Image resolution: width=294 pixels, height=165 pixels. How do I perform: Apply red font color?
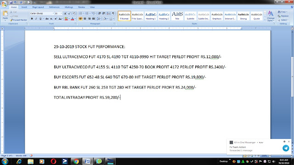73,19
